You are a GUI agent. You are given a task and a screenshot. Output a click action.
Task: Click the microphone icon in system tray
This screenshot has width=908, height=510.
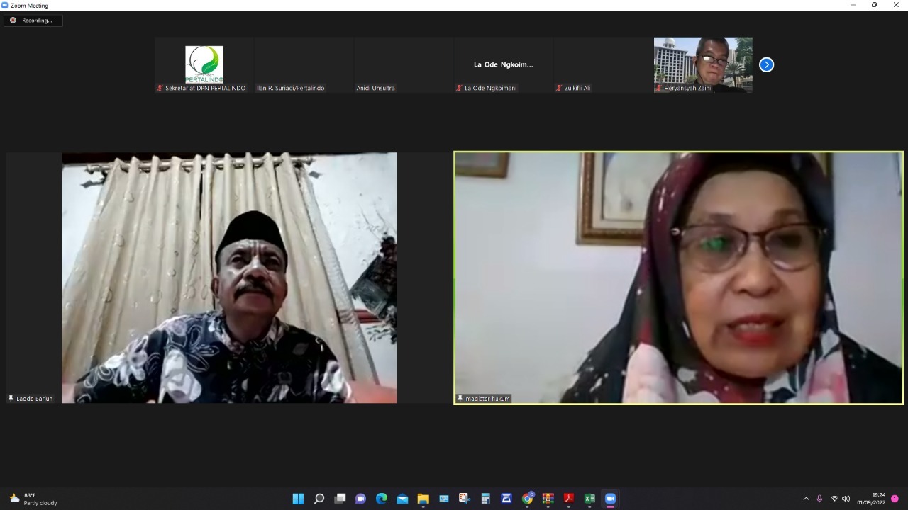[819, 499]
